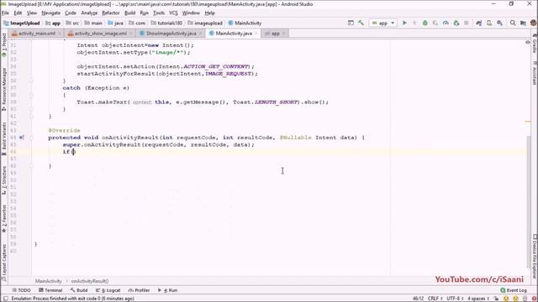Open the TODO tool window

click(x=21, y=290)
